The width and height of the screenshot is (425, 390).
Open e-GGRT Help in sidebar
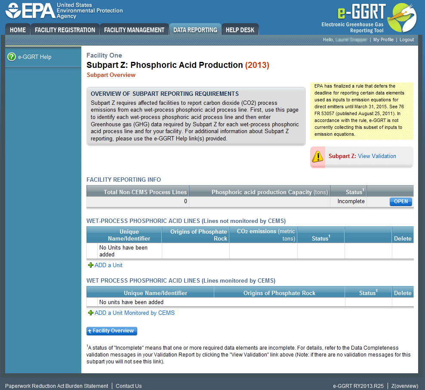pos(34,57)
